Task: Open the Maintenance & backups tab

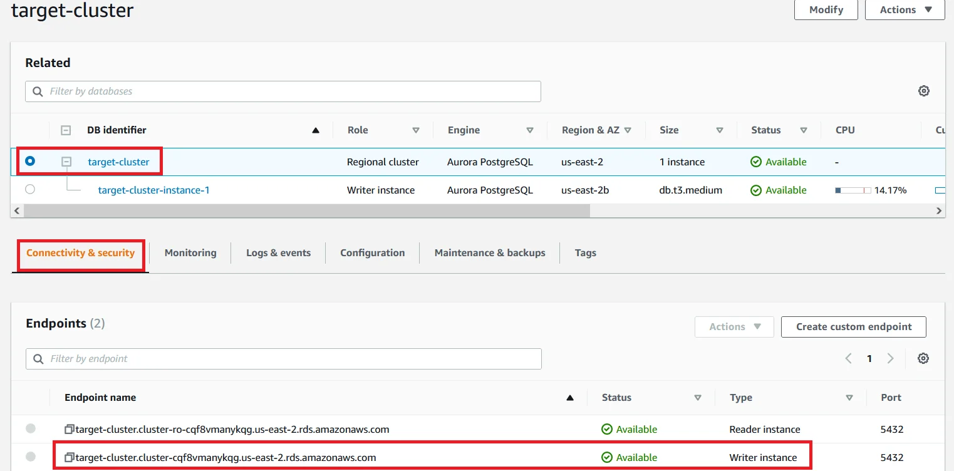Action: (490, 253)
